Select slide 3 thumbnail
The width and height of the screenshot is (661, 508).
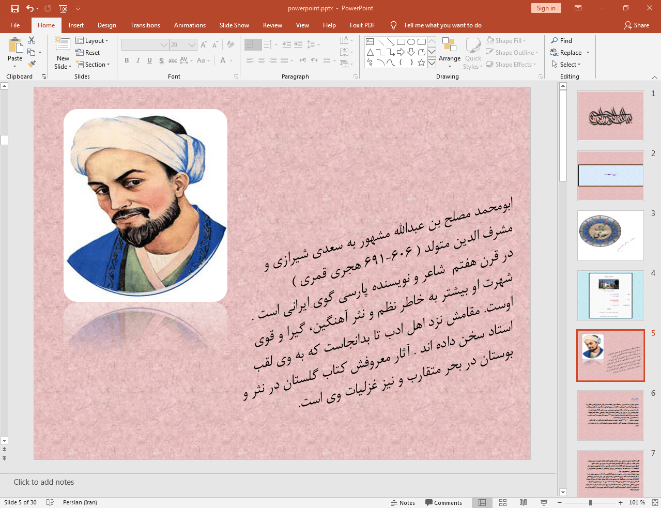[x=610, y=236]
